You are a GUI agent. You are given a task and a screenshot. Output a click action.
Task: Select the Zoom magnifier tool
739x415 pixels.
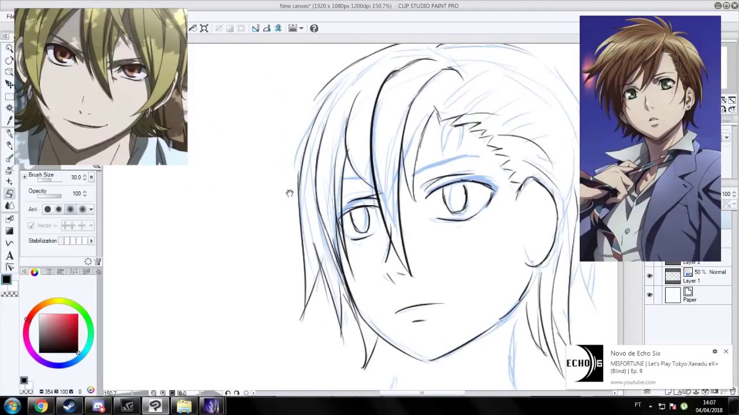[9, 49]
